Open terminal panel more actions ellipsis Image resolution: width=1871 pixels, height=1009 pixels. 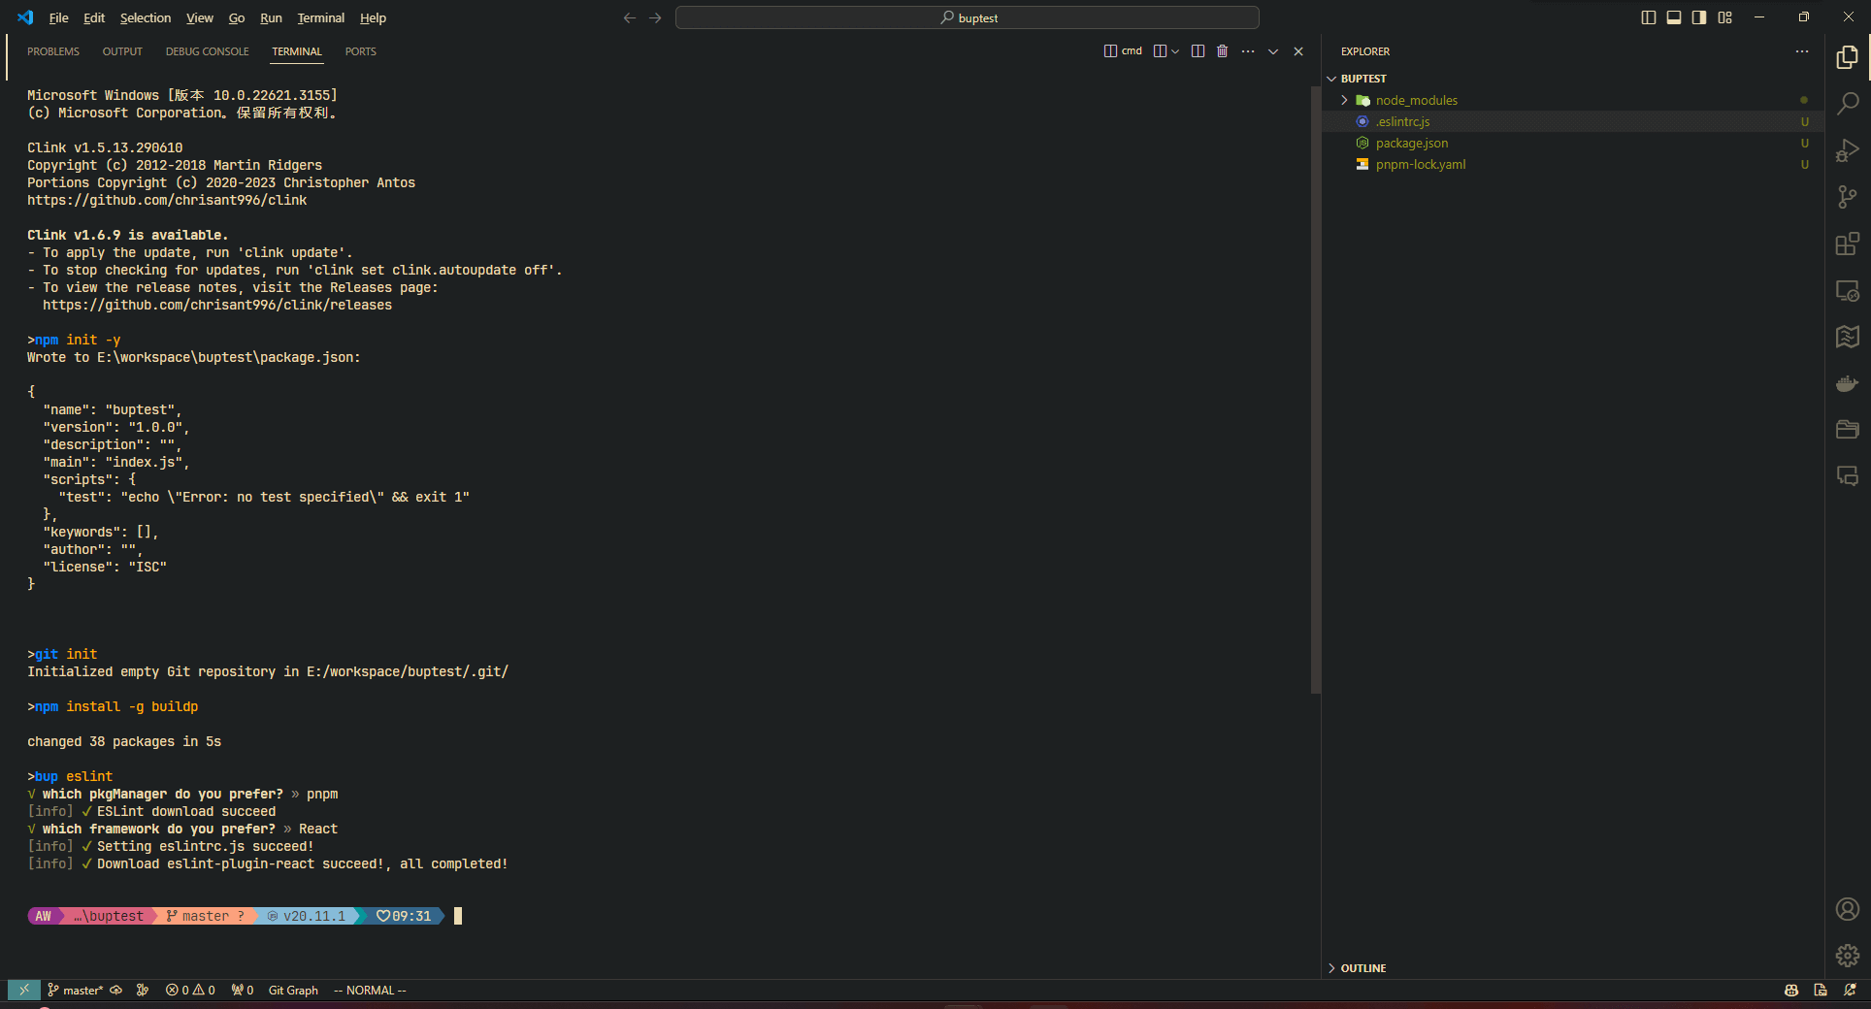(x=1248, y=51)
